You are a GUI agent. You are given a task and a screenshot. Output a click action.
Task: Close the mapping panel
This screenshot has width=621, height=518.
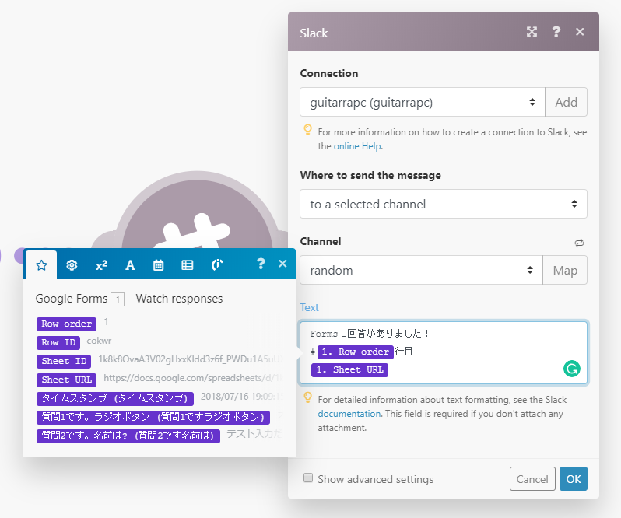click(282, 264)
